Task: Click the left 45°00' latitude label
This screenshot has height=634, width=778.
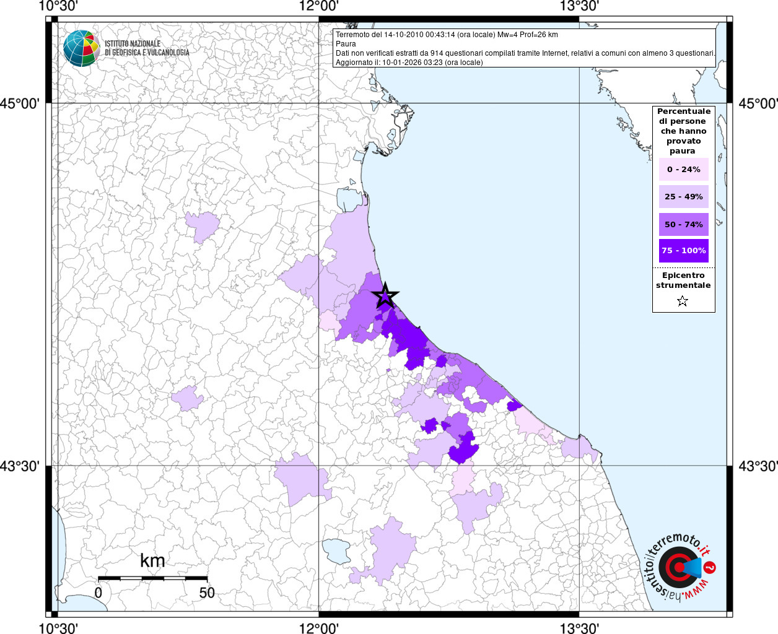Action: [20, 103]
